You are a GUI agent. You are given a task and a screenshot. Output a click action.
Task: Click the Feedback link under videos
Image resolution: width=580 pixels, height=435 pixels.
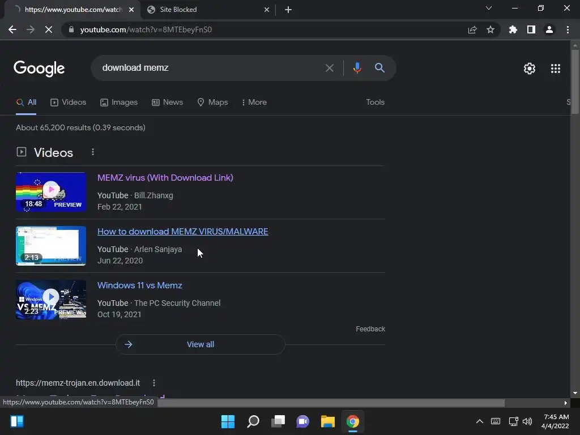click(x=370, y=329)
